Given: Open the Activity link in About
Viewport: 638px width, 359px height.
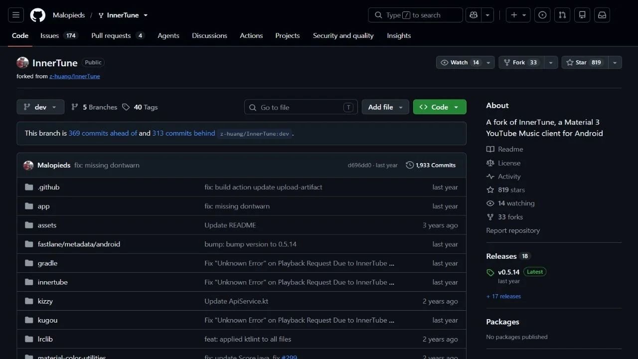Looking at the screenshot, I should tap(503, 177).
